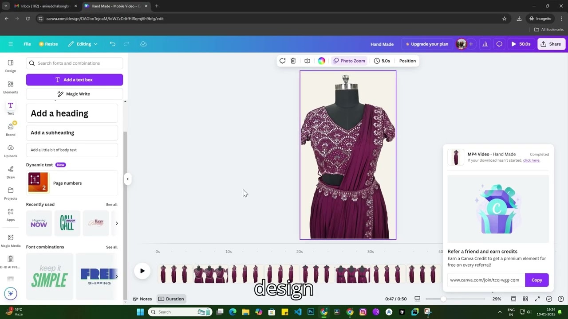Open the File menu

(x=27, y=44)
